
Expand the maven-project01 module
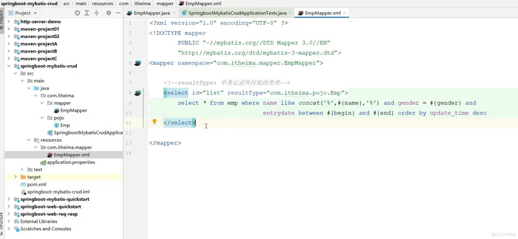click(x=9, y=29)
